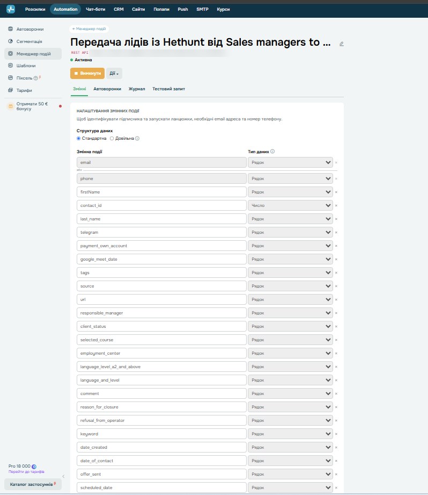428x495 pixels.
Task: Open data type dropdown for client_status
Action: [x=290, y=326]
